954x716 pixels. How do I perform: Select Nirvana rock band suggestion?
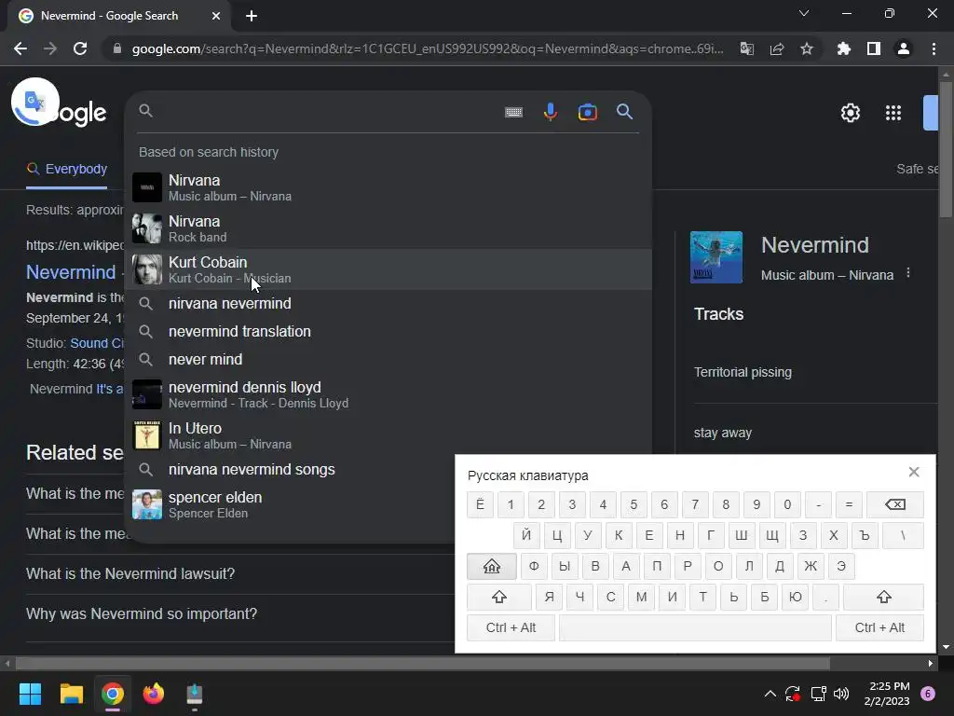[x=388, y=228]
